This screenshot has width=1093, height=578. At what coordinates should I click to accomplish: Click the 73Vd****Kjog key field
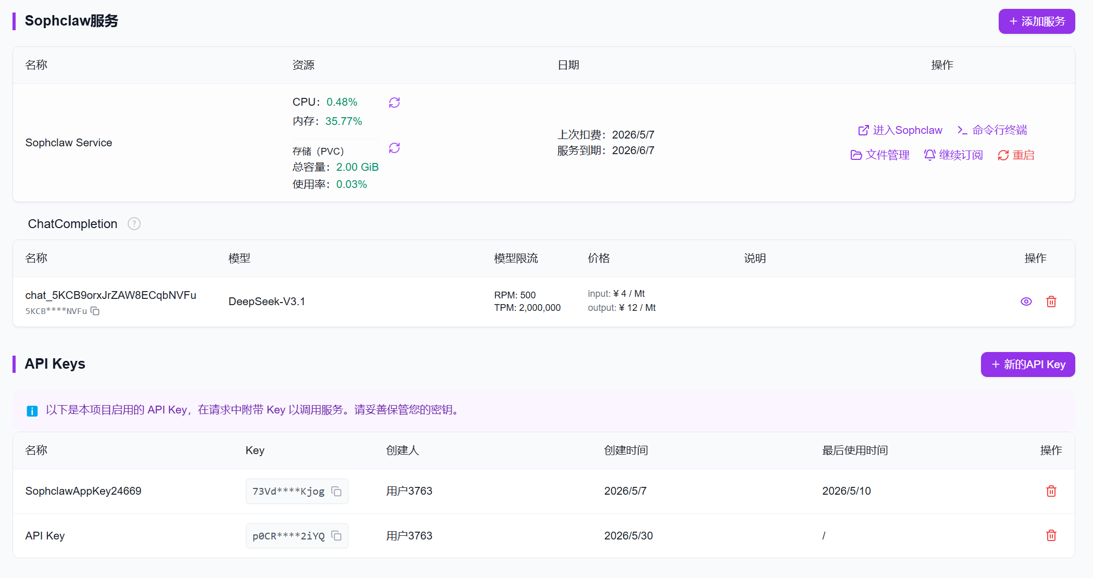[297, 492]
